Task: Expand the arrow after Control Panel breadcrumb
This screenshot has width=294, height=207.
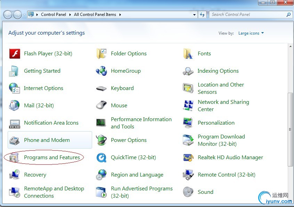Action: (70, 15)
